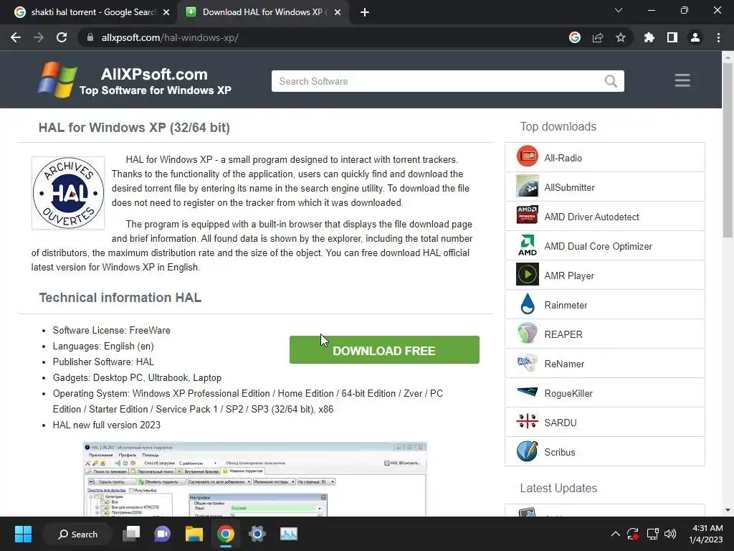
Task: Open Chrome three-dot menu
Action: tap(718, 37)
